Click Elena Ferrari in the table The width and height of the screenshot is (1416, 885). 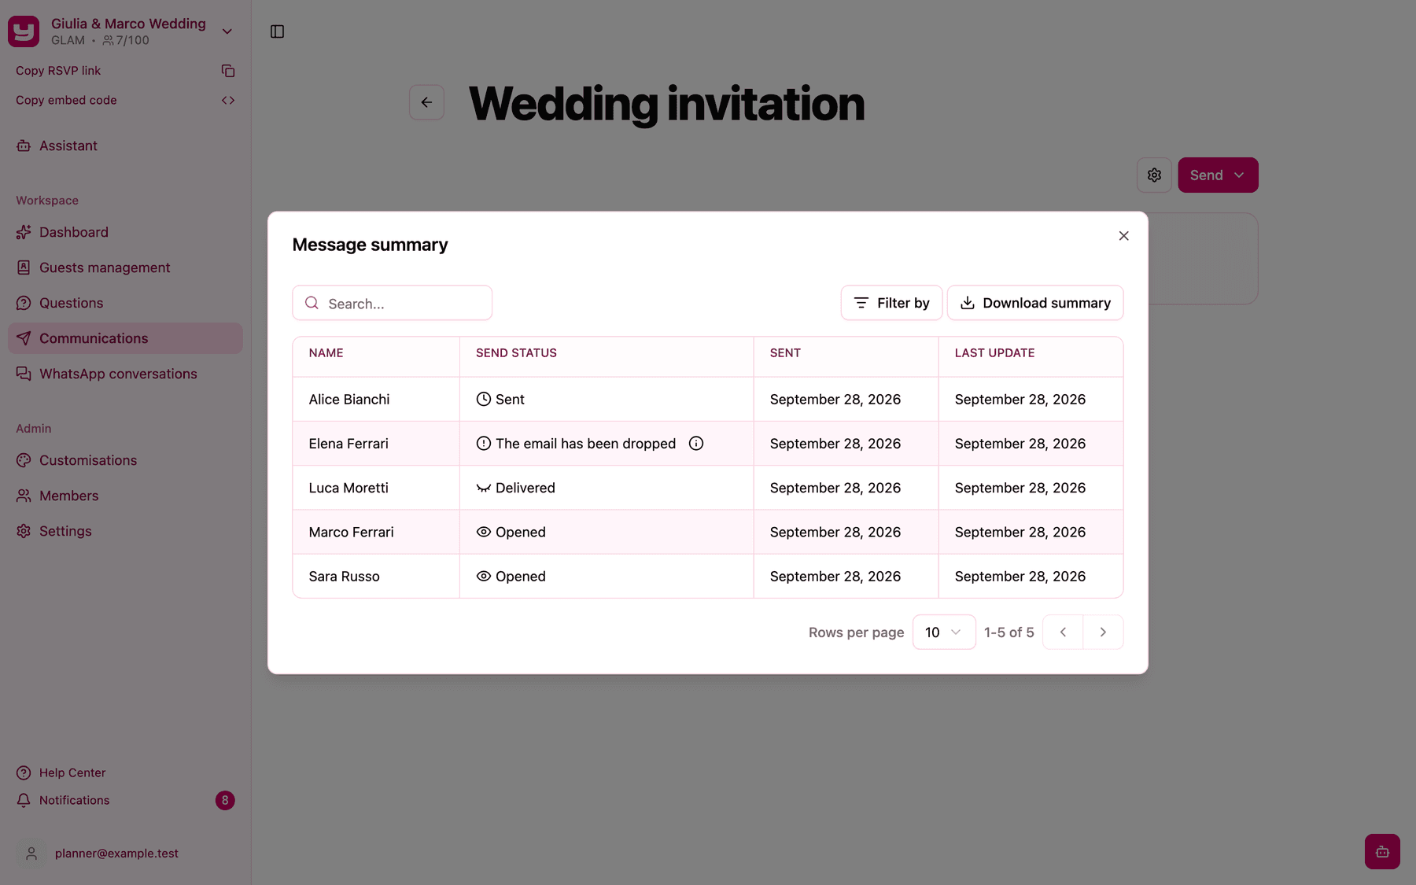[348, 444]
